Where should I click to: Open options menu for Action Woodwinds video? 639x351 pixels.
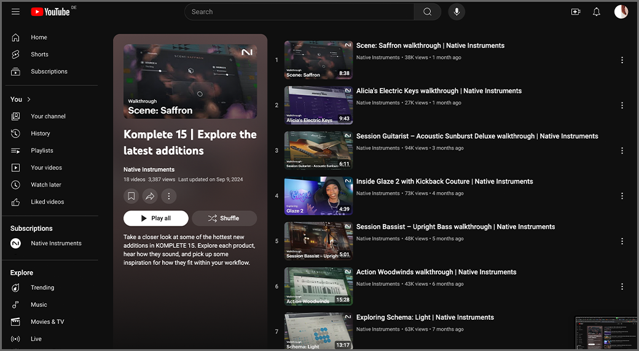click(622, 287)
